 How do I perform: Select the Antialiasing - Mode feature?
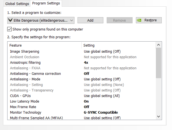pyautogui.click(x=25, y=79)
